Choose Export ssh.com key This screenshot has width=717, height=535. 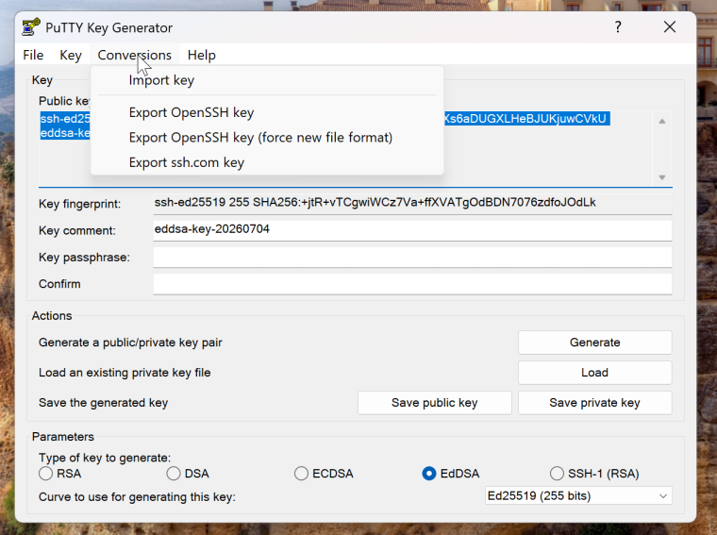click(x=267, y=163)
